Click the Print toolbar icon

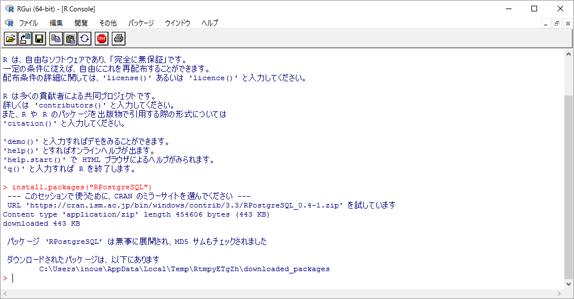pos(118,39)
